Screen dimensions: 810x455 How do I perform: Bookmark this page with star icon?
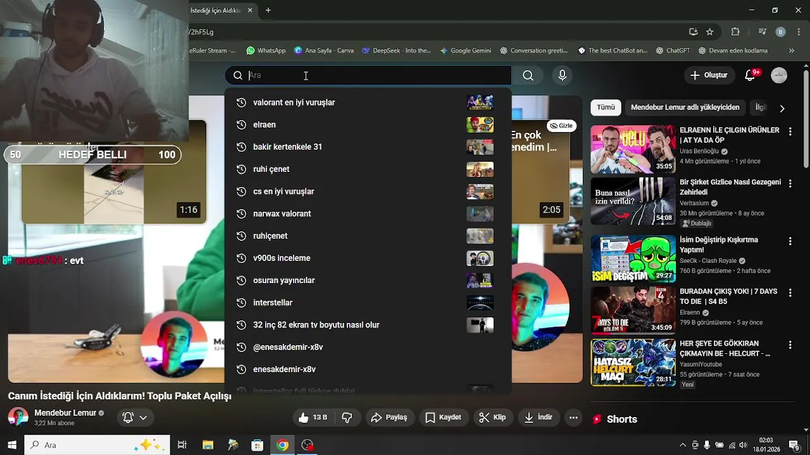point(710,32)
